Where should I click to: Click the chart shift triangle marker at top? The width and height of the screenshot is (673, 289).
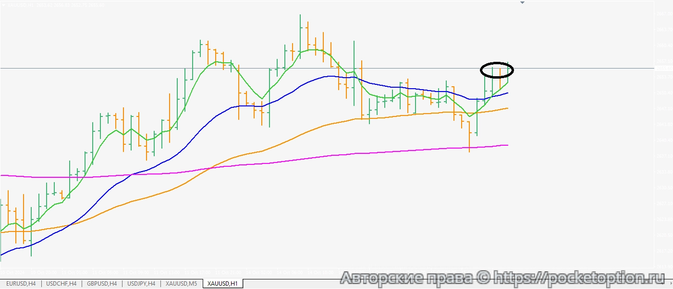coord(523,2)
